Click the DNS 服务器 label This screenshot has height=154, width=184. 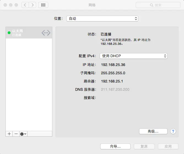coord(86,89)
